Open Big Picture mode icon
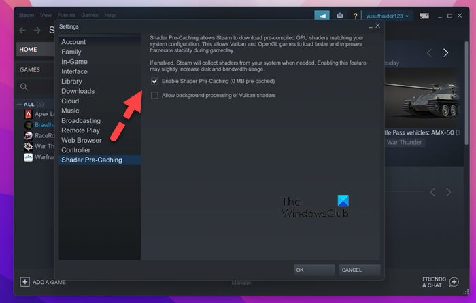 coord(424,16)
